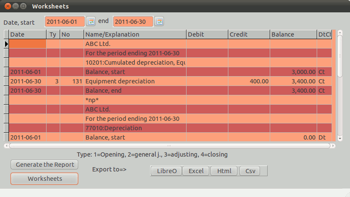
Task: Click the current row indicator arrow
Action: (6, 44)
